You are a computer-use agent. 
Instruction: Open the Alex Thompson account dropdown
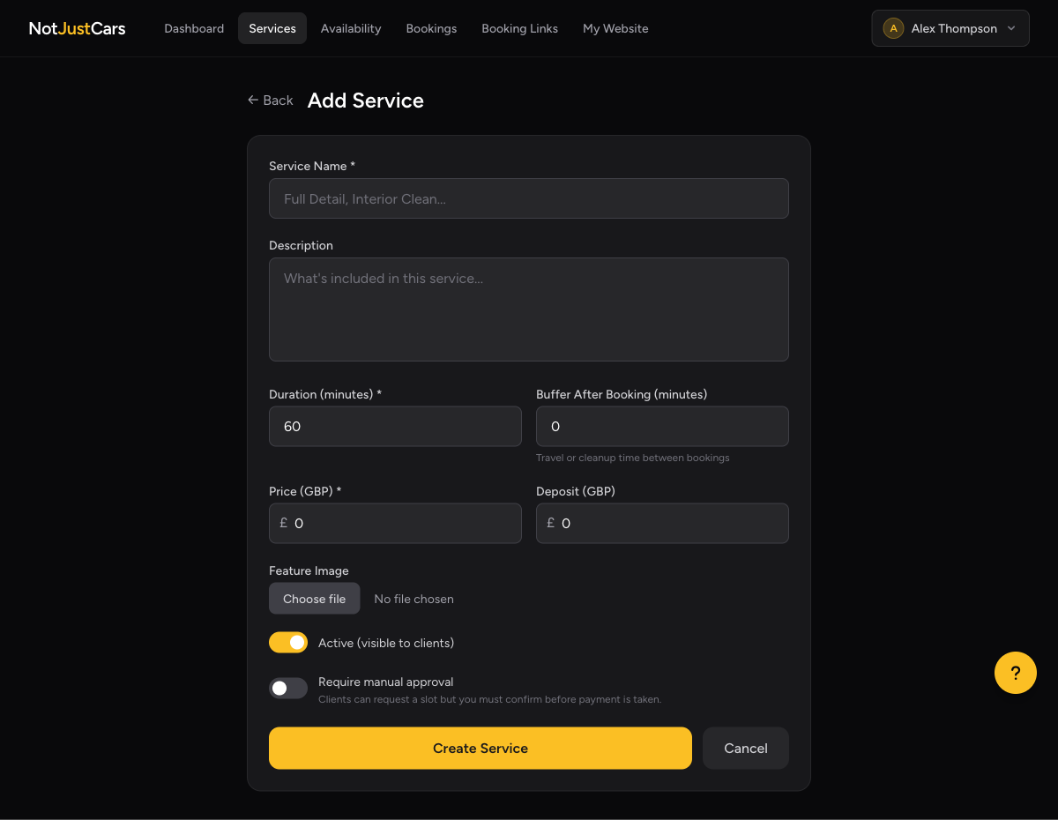pyautogui.click(x=950, y=28)
